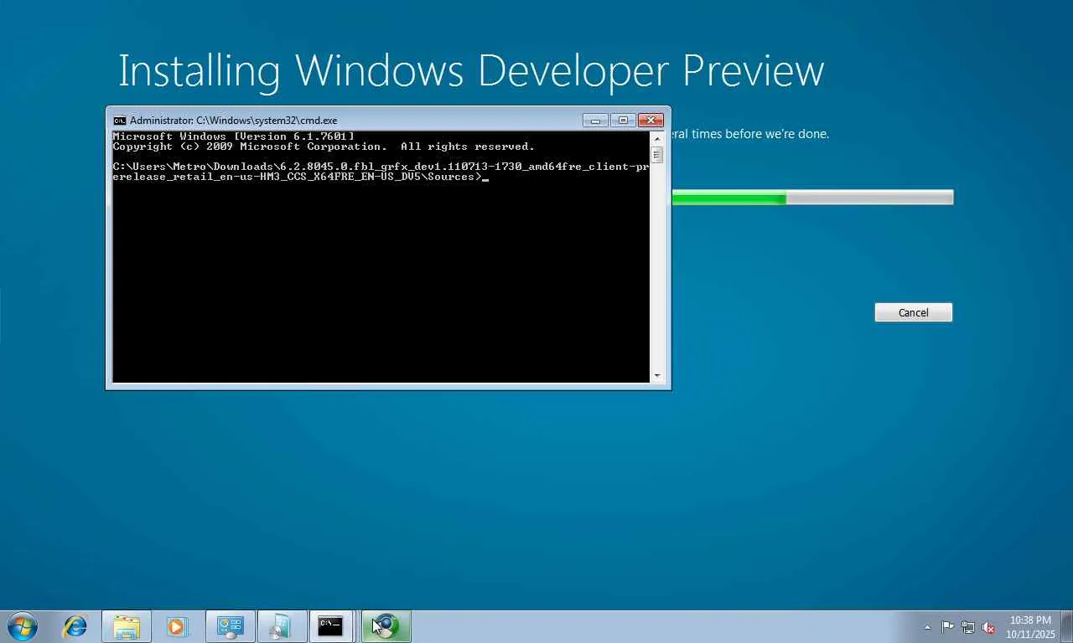This screenshot has width=1073, height=643.
Task: Select the Windows Setup taskbar button
Action: coord(386,626)
